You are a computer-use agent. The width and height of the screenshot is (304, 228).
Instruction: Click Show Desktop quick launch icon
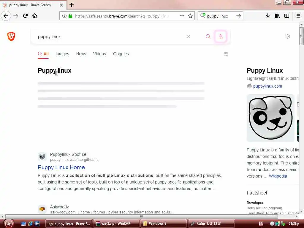(23, 224)
